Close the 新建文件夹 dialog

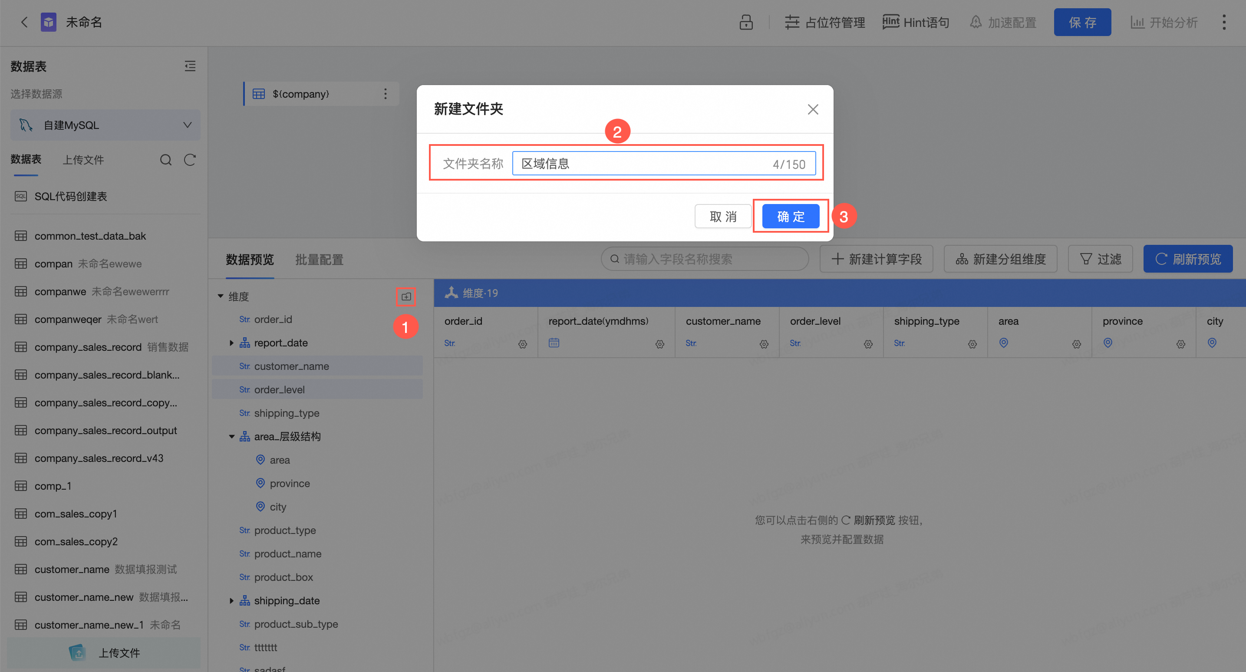(x=813, y=109)
